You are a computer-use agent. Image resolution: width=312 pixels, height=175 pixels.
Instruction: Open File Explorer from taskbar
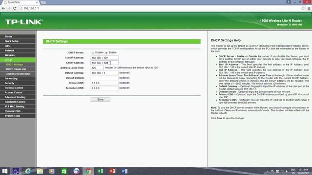pyautogui.click(x=40, y=171)
